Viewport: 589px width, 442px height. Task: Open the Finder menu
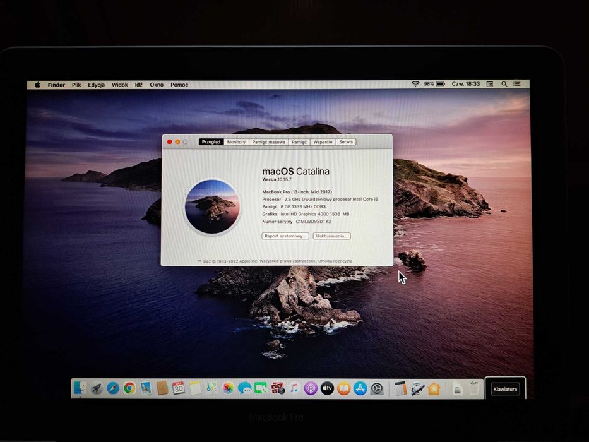click(56, 85)
